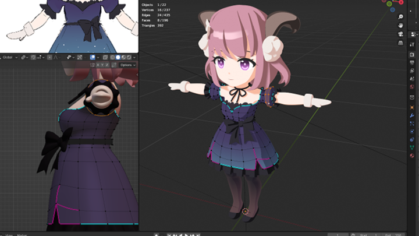The width and height of the screenshot is (419, 236).
Task: Click the blue Z axis gizmo ball
Action: coord(393,10)
